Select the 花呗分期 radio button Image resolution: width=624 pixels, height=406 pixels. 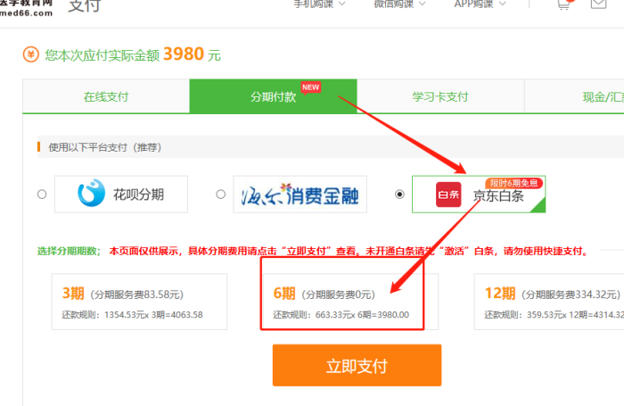pyautogui.click(x=42, y=194)
